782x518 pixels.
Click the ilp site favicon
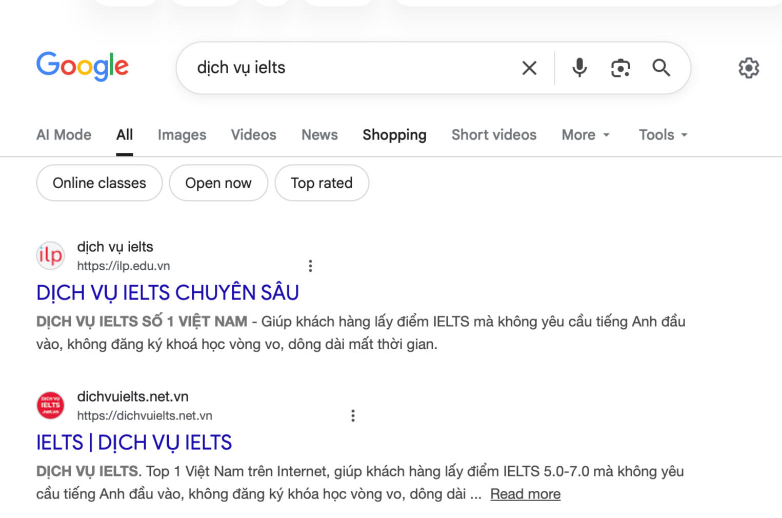pos(50,255)
